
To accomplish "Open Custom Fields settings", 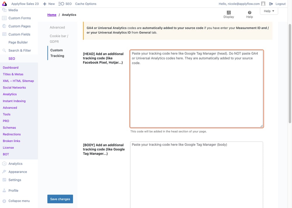I will [19, 34].
